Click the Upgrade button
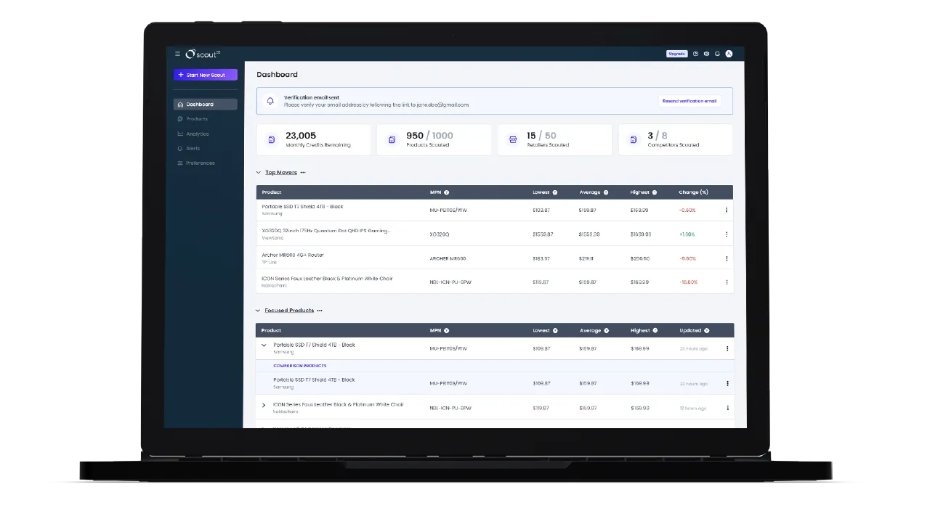Image resolution: width=930 pixels, height=508 pixels. pos(676,54)
